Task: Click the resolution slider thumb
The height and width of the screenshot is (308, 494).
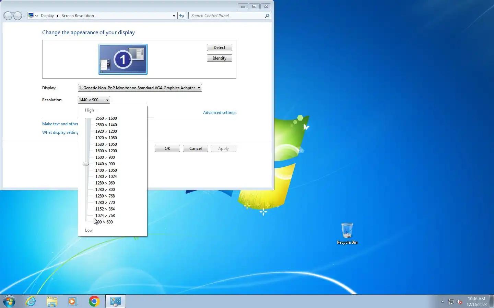Action: pyautogui.click(x=86, y=164)
